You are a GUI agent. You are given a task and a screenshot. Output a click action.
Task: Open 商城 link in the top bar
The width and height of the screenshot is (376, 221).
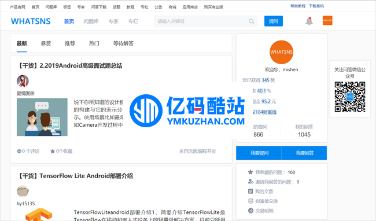(172, 7)
